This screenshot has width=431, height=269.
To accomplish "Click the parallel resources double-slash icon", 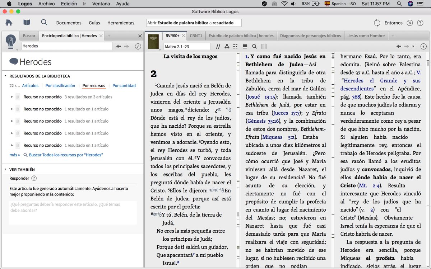I will pyautogui.click(x=218, y=46).
